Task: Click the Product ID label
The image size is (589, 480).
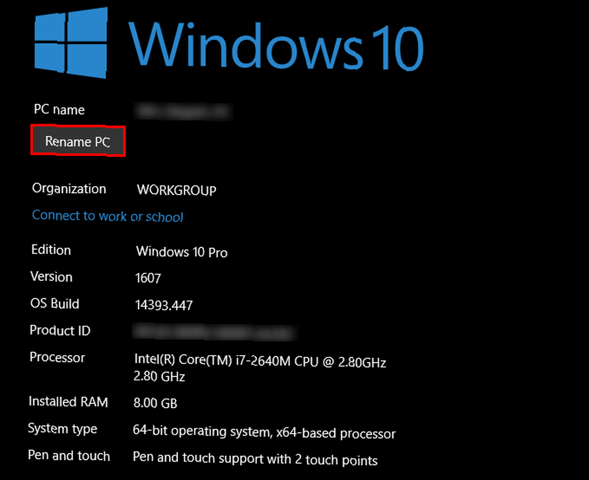Action: pos(60,330)
